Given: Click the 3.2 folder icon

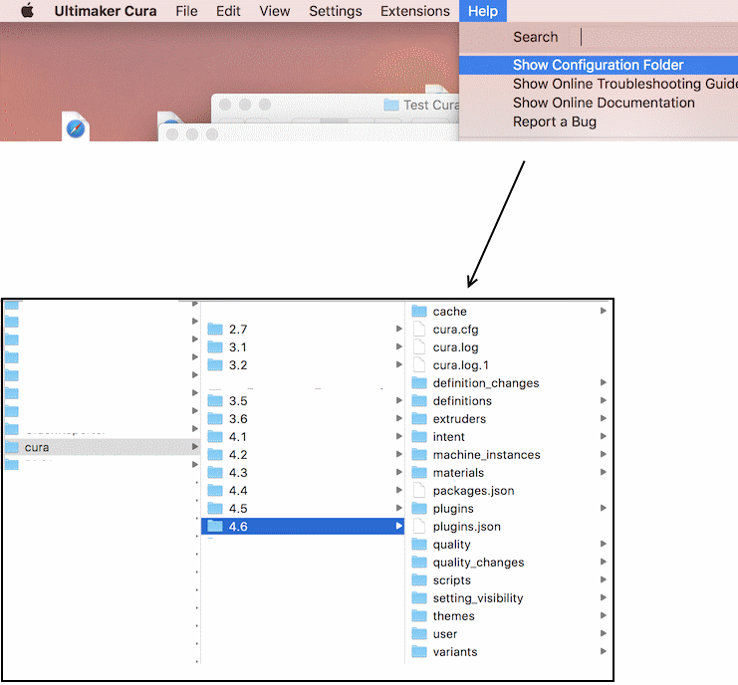Looking at the screenshot, I should click(x=215, y=364).
